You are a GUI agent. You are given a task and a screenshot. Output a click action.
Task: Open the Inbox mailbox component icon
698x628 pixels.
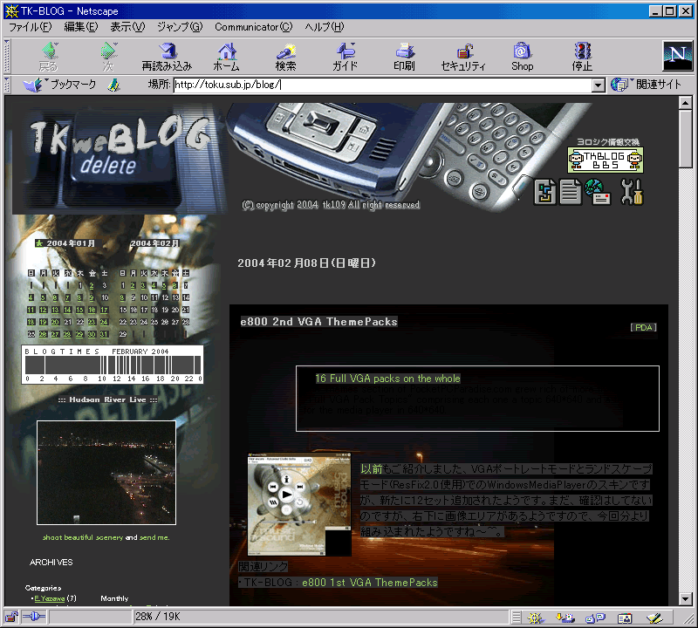point(565,618)
